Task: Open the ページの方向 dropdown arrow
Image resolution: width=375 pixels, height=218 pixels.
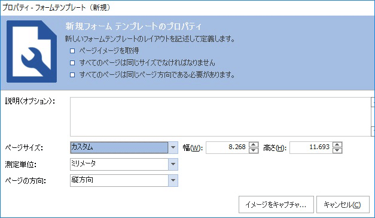Action: pyautogui.click(x=173, y=180)
